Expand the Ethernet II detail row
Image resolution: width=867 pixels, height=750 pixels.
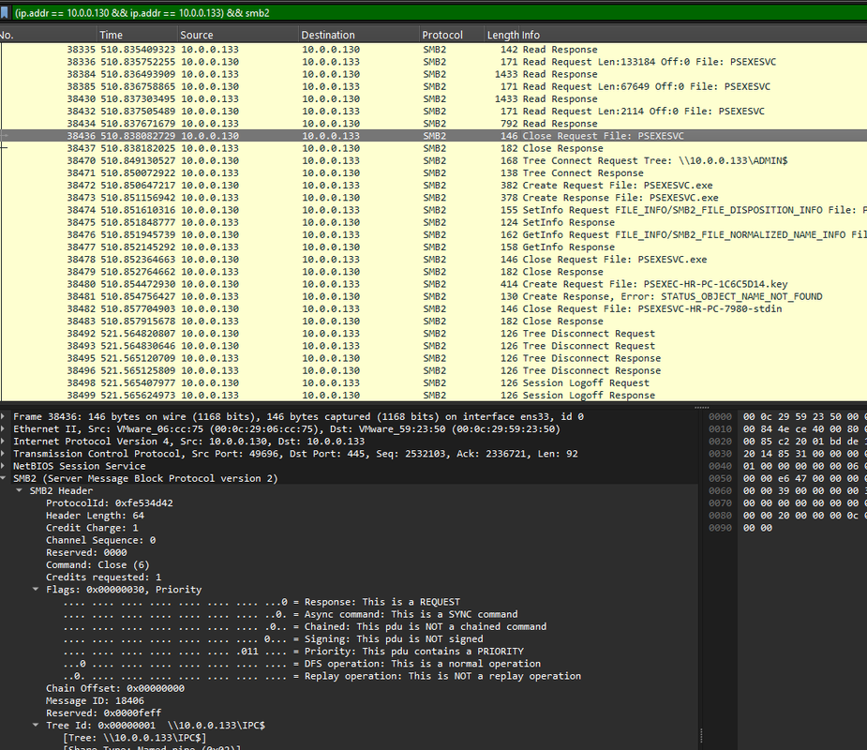point(4,428)
